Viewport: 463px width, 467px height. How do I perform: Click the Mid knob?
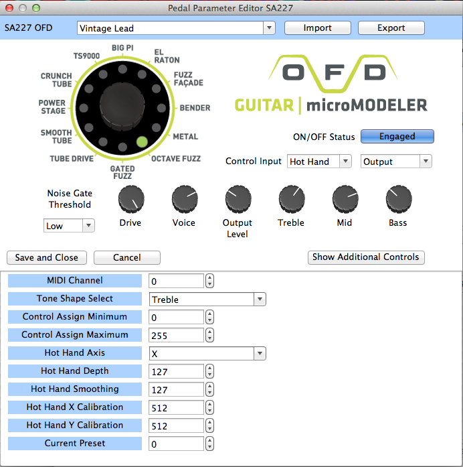[345, 199]
